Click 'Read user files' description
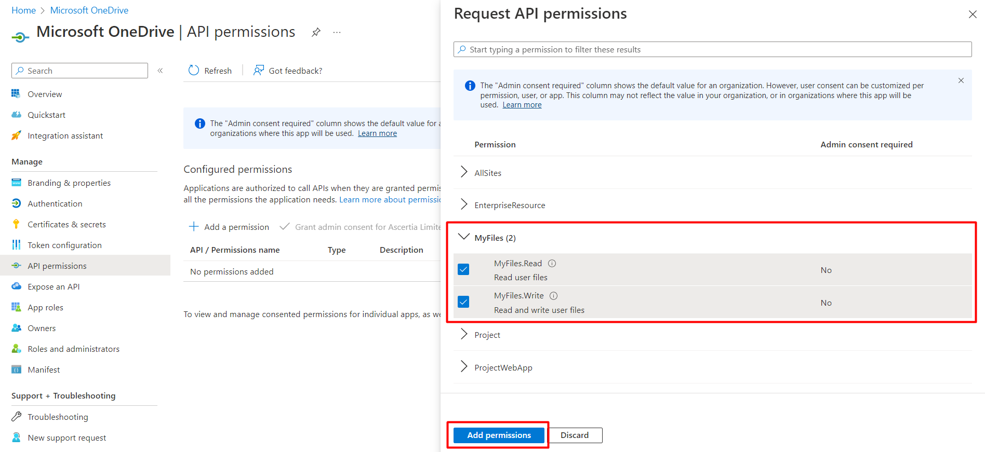This screenshot has width=985, height=452. pyautogui.click(x=521, y=277)
